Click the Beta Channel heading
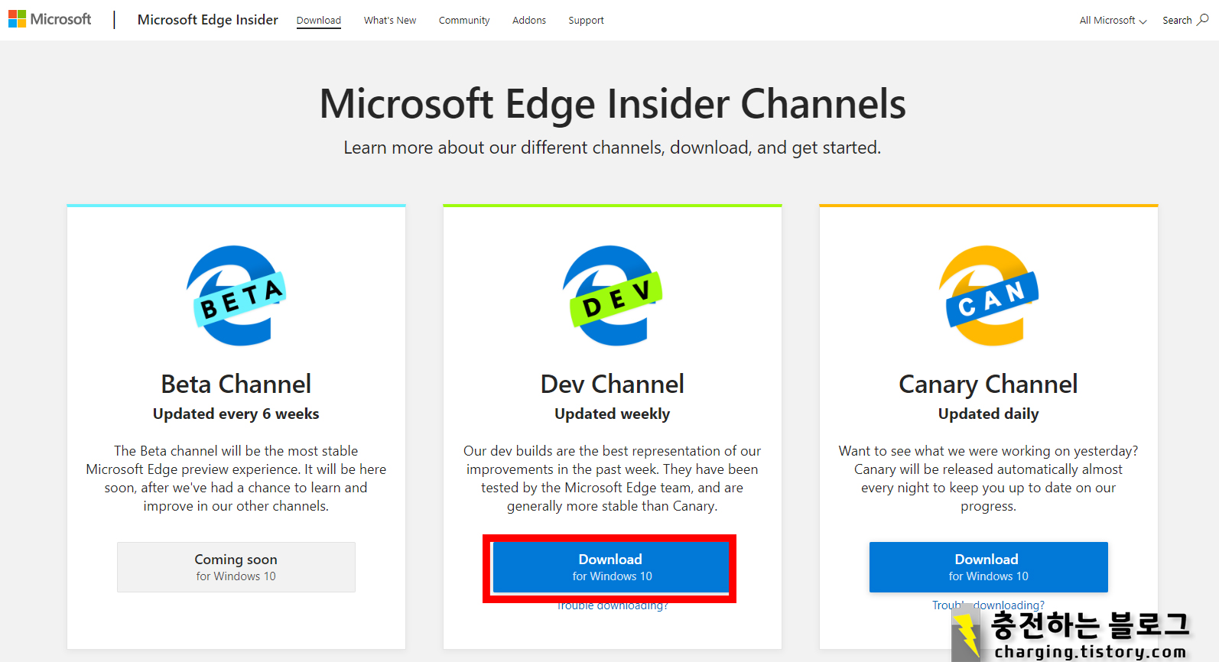This screenshot has height=662, width=1219. click(x=236, y=384)
